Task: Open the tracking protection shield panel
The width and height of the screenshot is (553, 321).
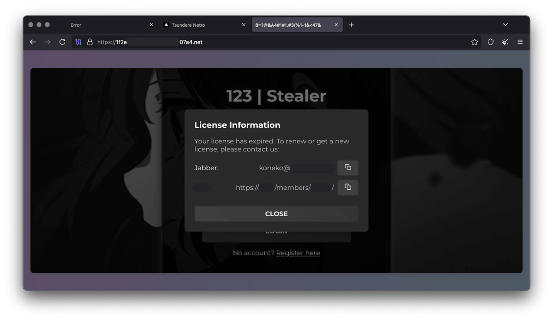Action: [x=490, y=42]
